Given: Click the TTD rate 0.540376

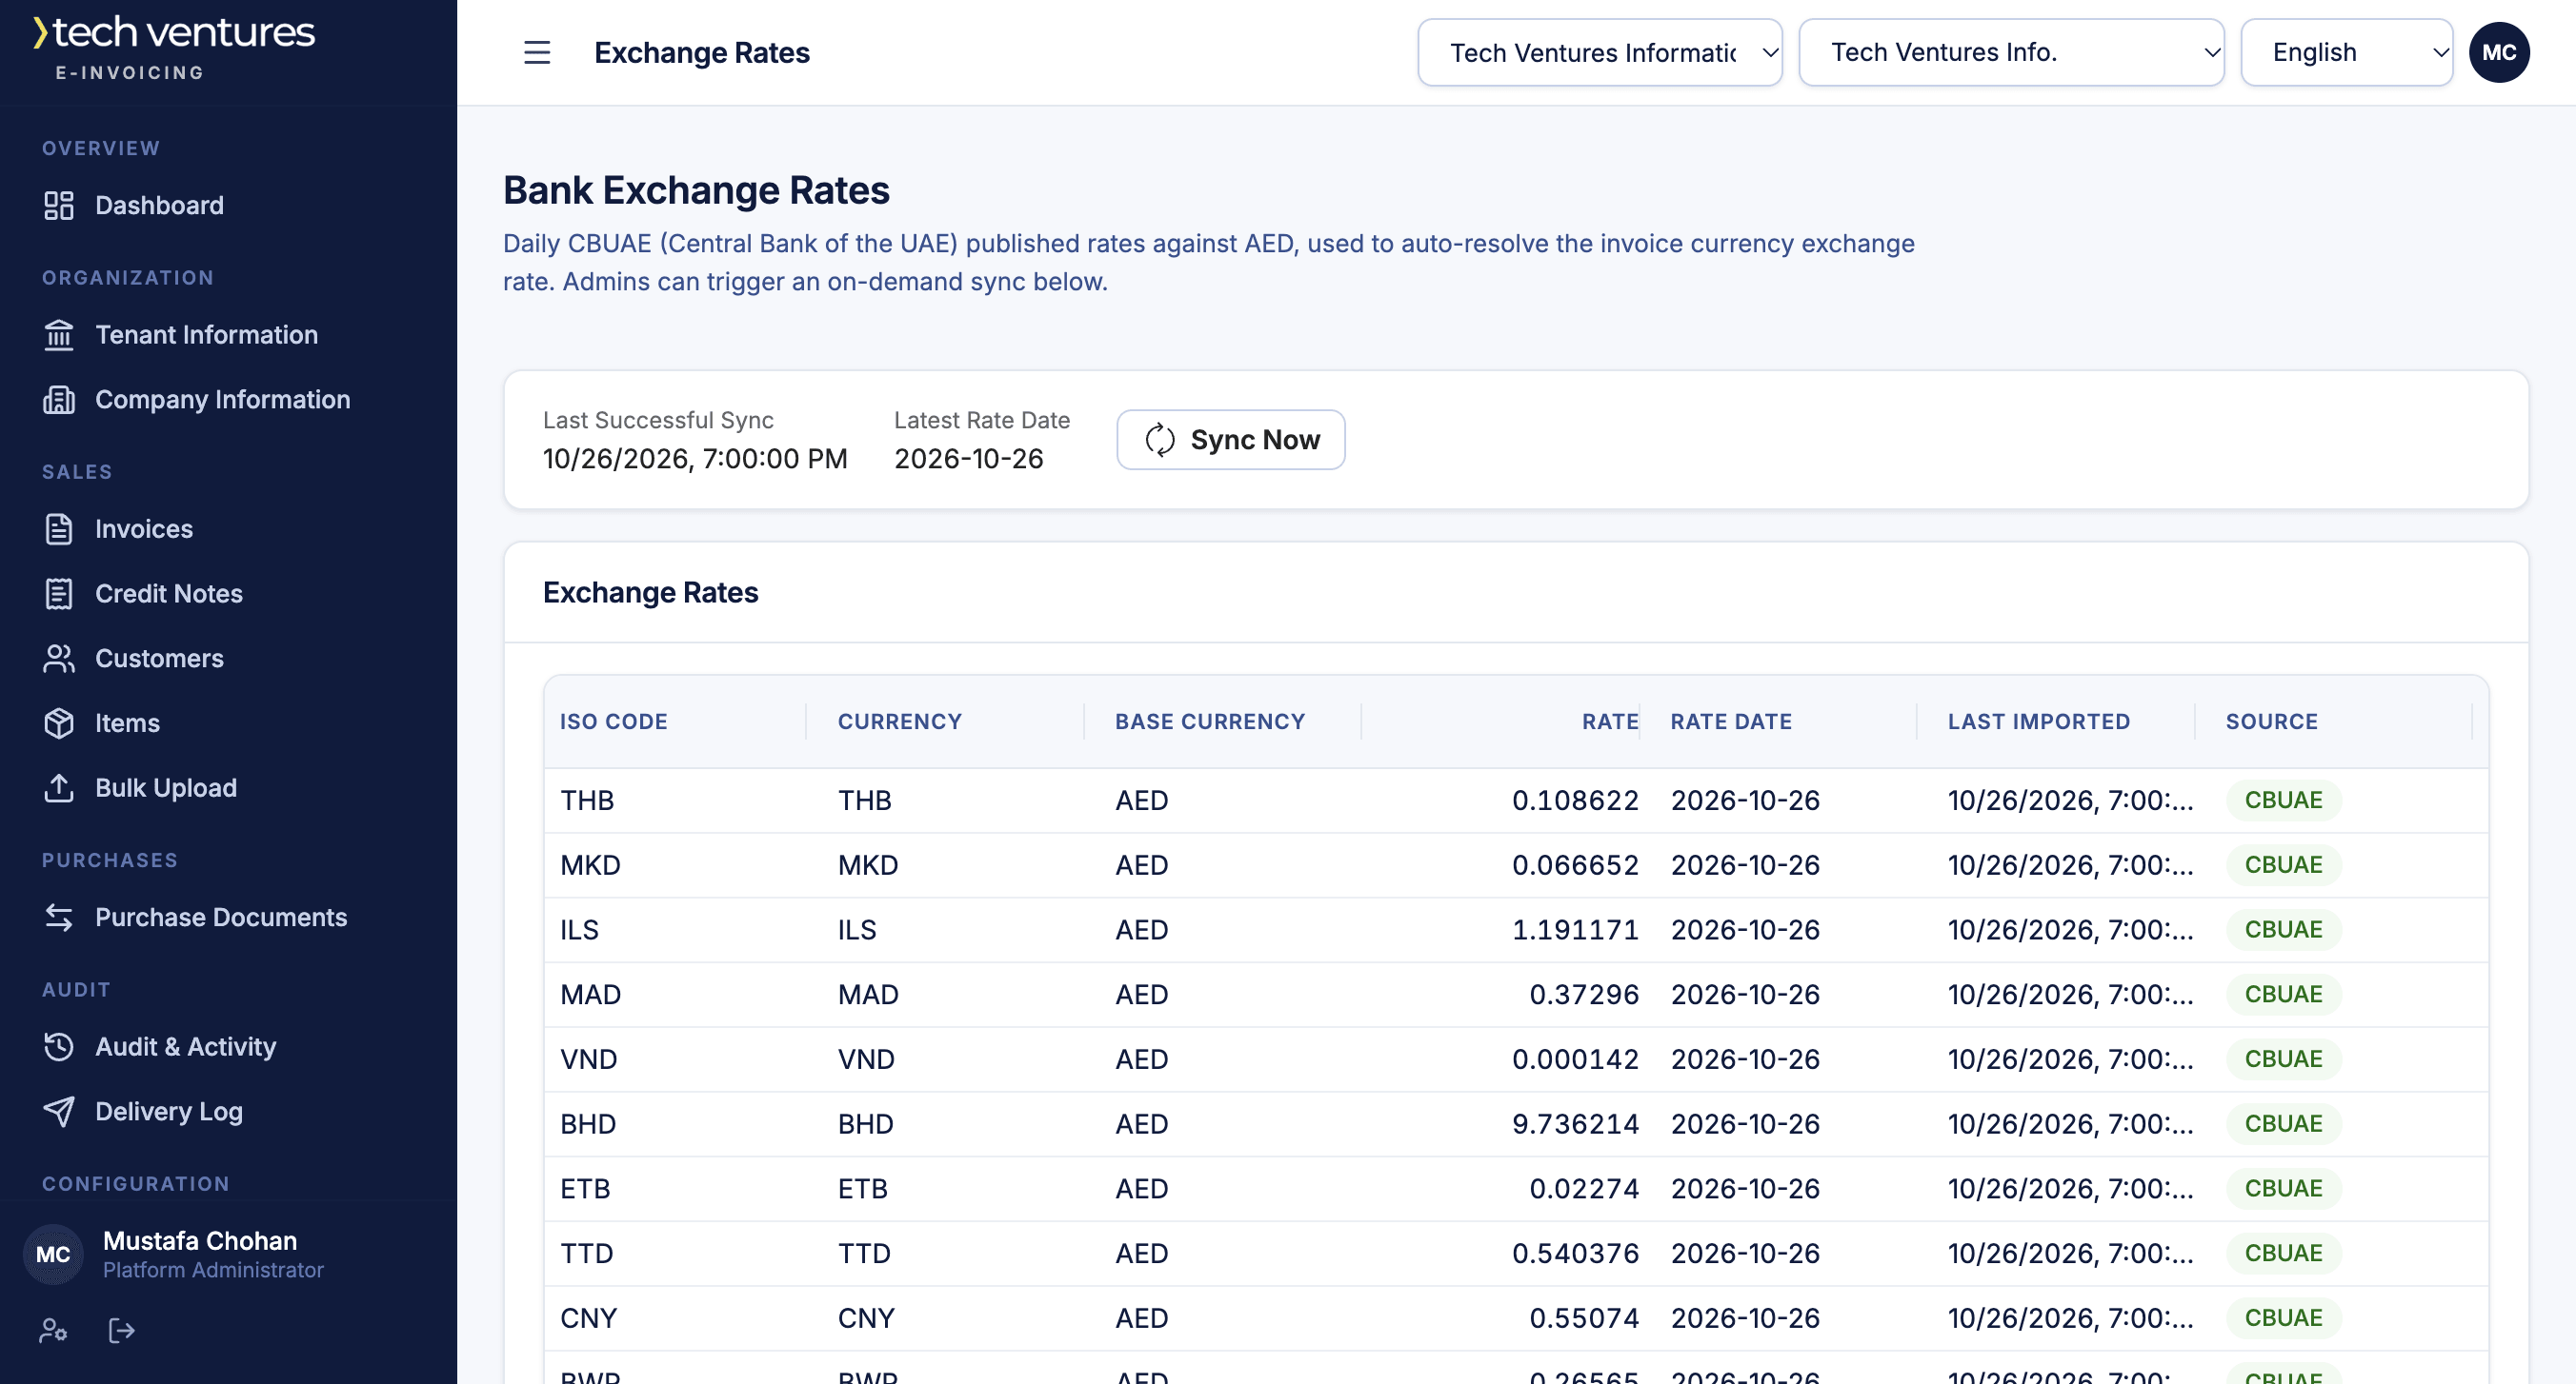Looking at the screenshot, I should [x=1574, y=1253].
